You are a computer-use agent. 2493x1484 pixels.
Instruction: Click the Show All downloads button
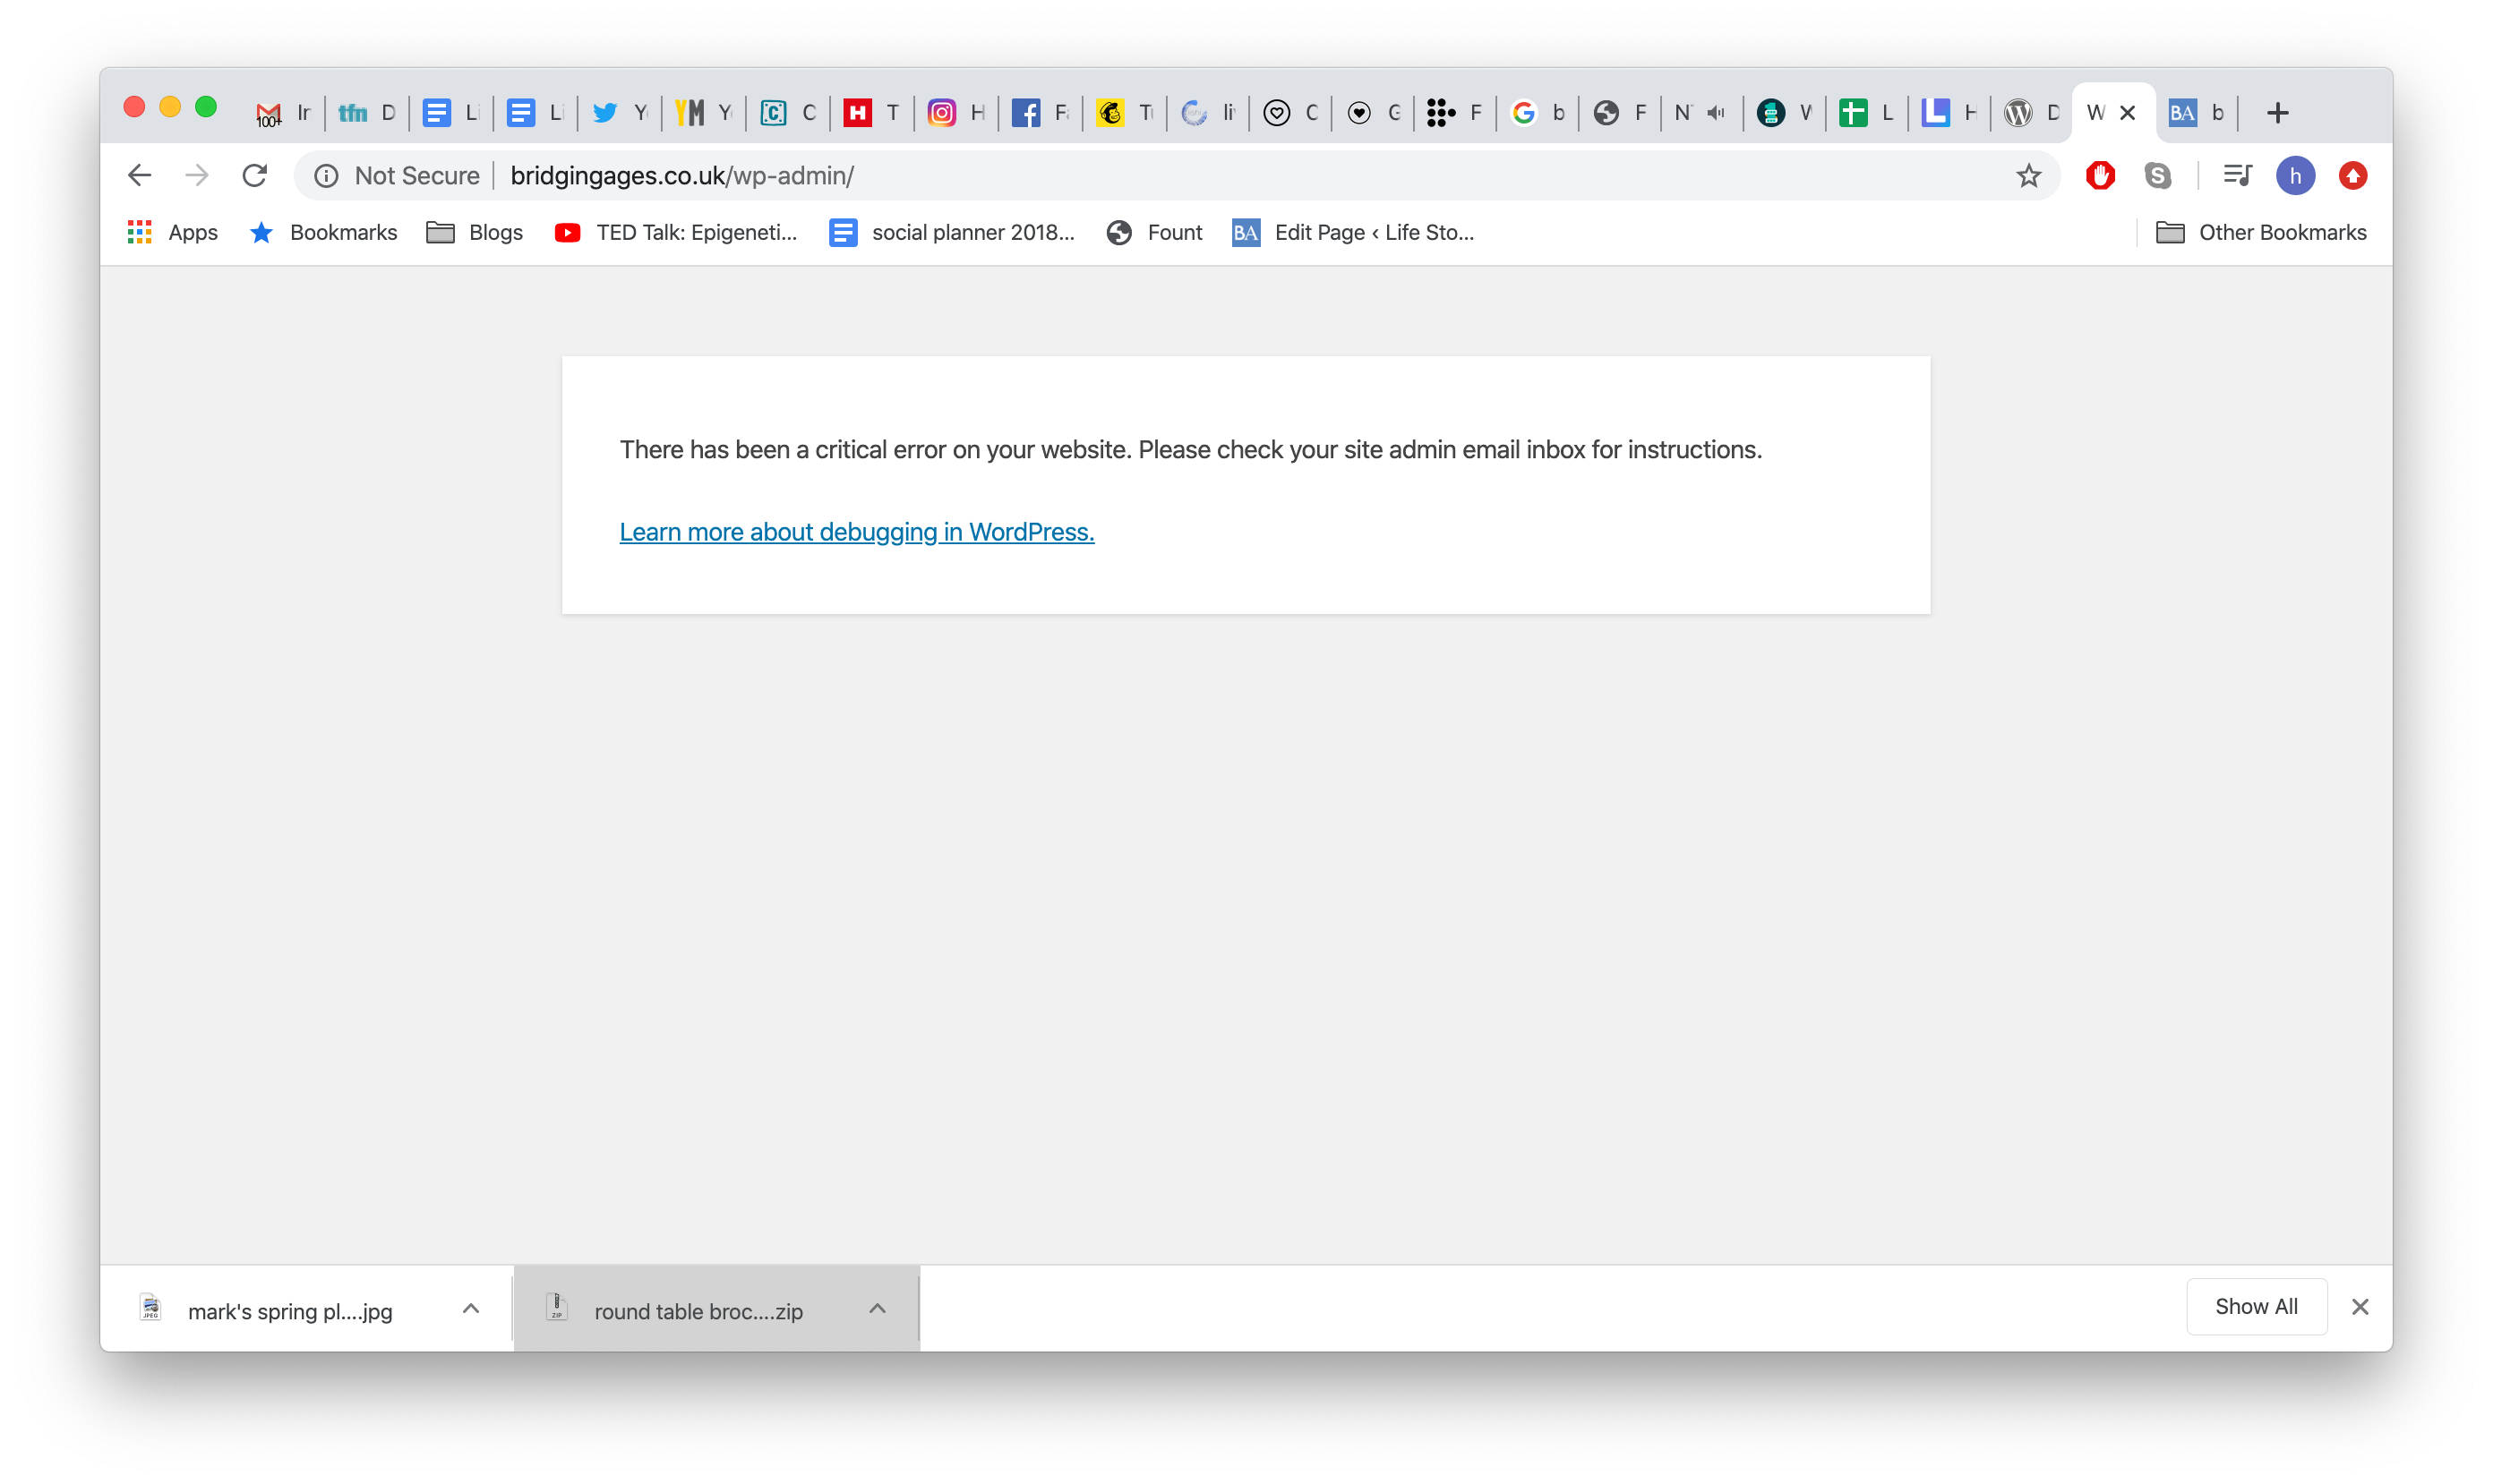(x=2256, y=1306)
